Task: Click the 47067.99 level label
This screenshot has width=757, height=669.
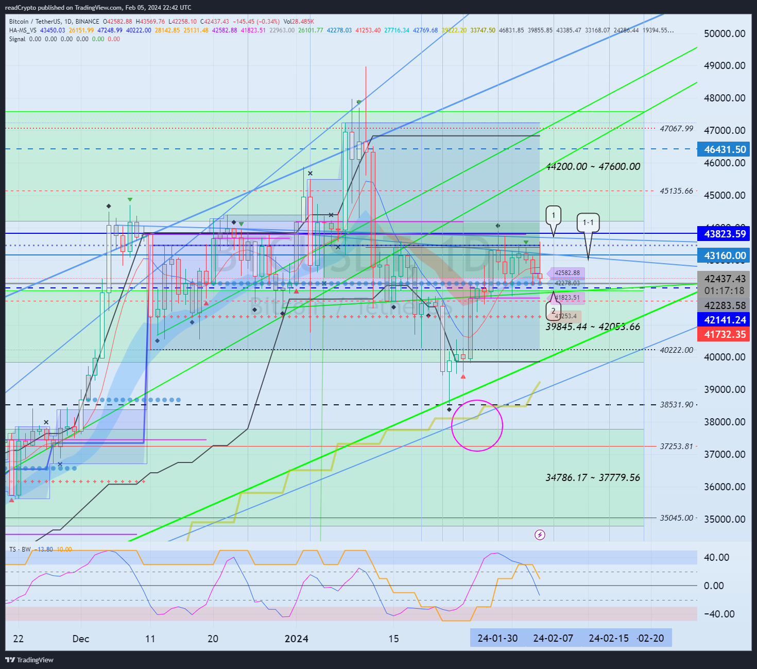Action: pyautogui.click(x=677, y=129)
